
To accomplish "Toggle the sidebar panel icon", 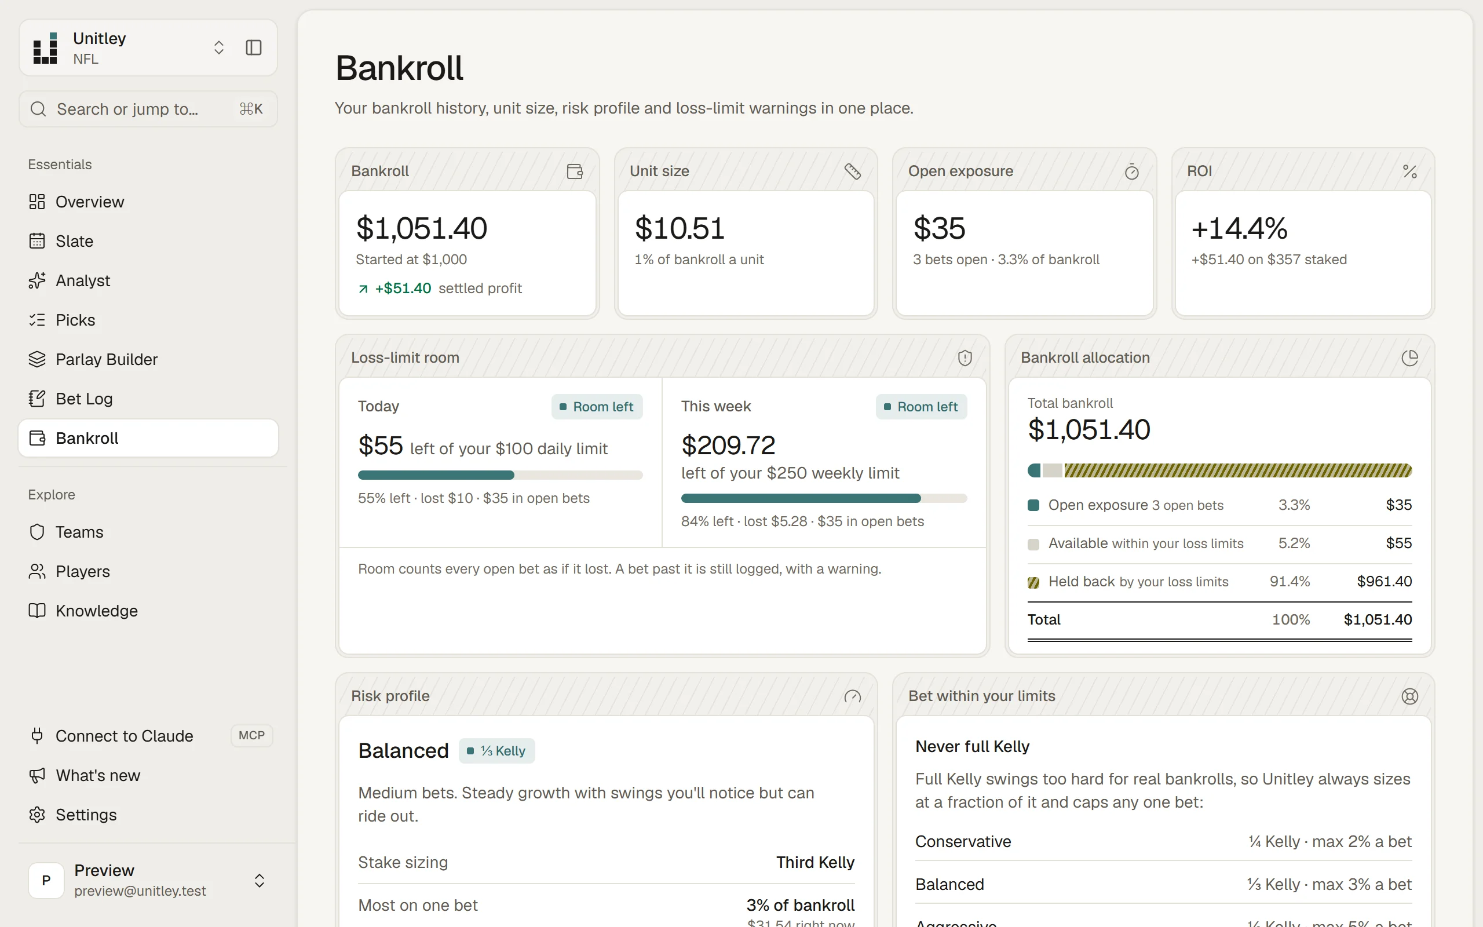I will click(254, 48).
